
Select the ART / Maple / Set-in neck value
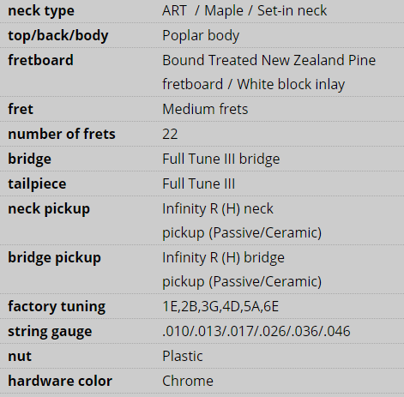click(244, 11)
